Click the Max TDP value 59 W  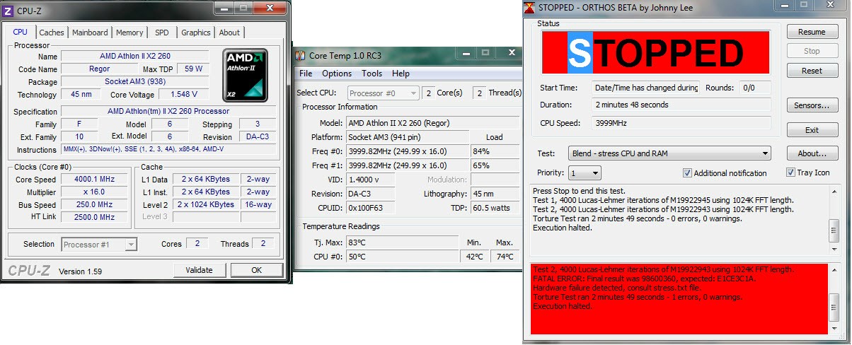pyautogui.click(x=192, y=69)
